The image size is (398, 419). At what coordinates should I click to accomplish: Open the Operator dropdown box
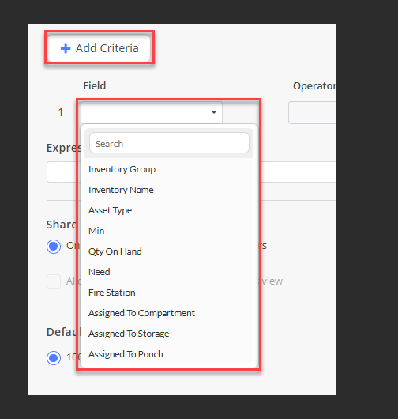coord(312,112)
